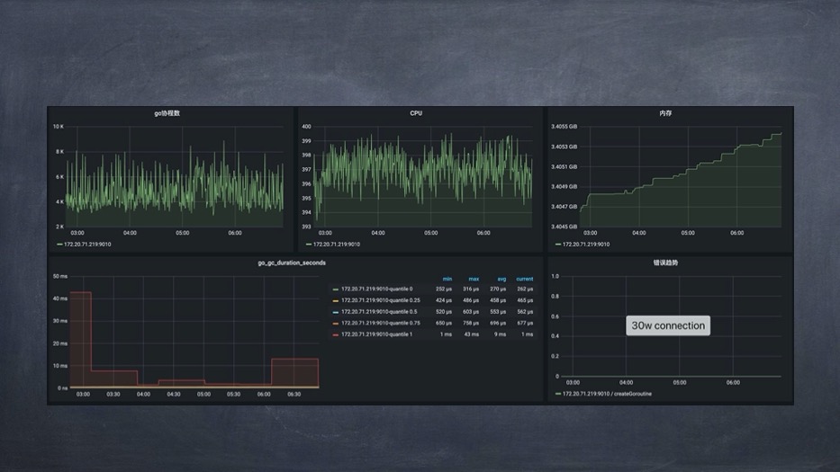Open the 内存 panel title menu
This screenshot has height=472, width=840.
tap(665, 113)
